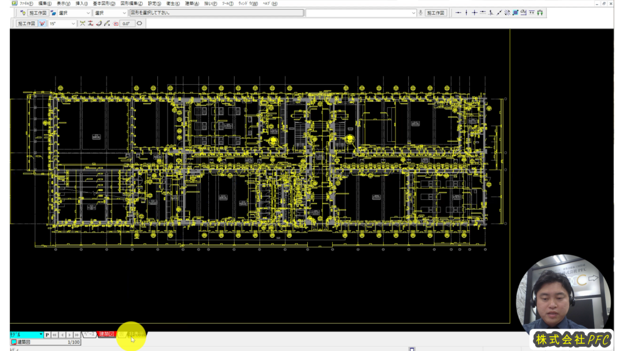
Task: Select the horizontal line drawing tool
Action: tap(459, 13)
